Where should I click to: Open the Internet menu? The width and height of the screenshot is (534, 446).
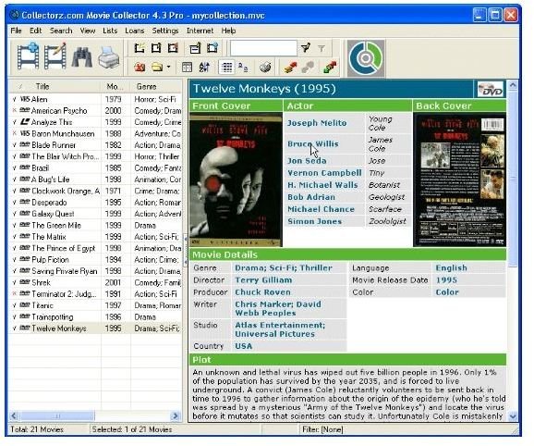tap(200, 31)
